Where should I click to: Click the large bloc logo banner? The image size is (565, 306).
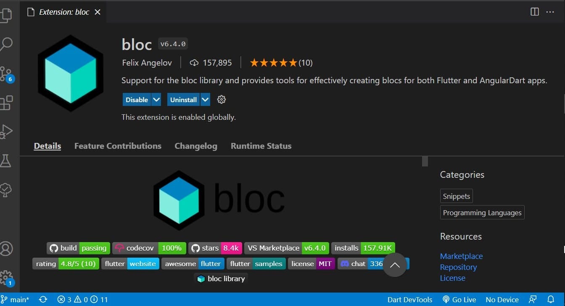pyautogui.click(x=219, y=200)
